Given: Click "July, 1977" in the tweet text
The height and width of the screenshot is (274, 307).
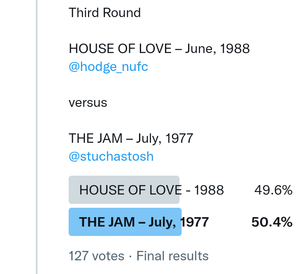Looking at the screenshot, I should 165,138.
